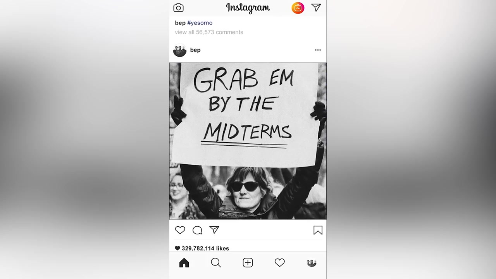Click the bep username beside avatar
Image resolution: width=496 pixels, height=279 pixels.
tap(195, 50)
